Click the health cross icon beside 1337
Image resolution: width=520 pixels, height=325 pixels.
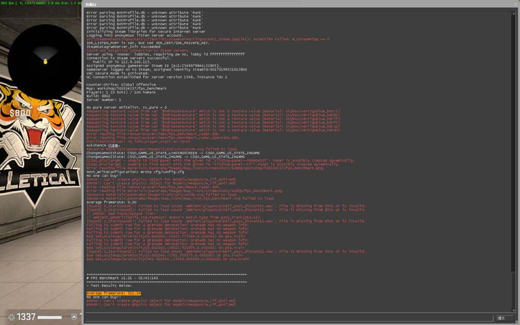pos(11,317)
